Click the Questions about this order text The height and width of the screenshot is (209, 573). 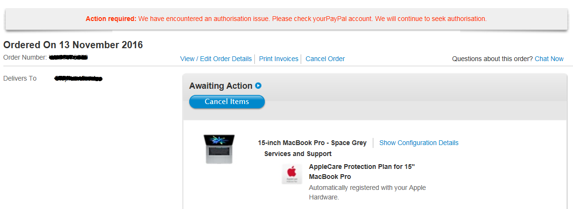493,59
